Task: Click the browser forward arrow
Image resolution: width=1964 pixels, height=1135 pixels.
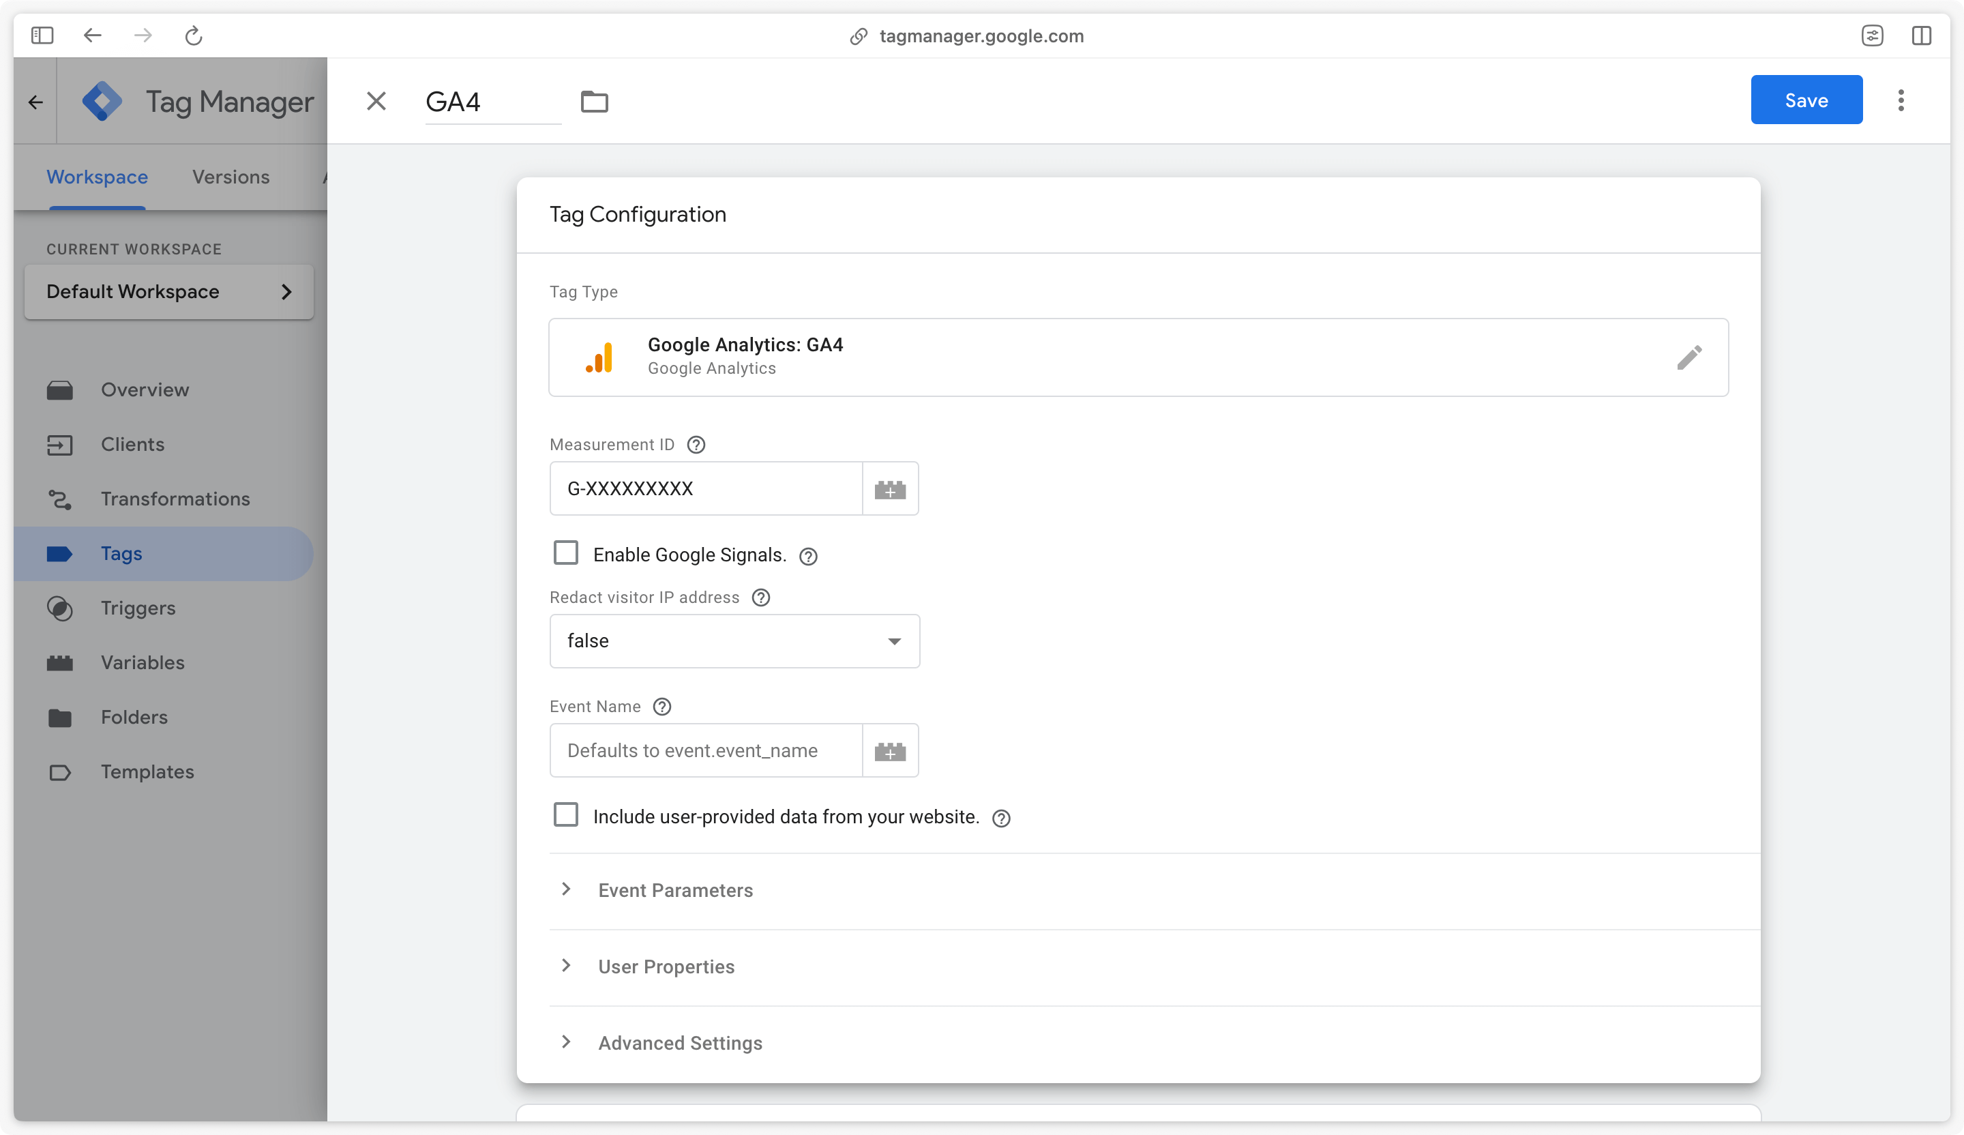Action: click(x=143, y=35)
